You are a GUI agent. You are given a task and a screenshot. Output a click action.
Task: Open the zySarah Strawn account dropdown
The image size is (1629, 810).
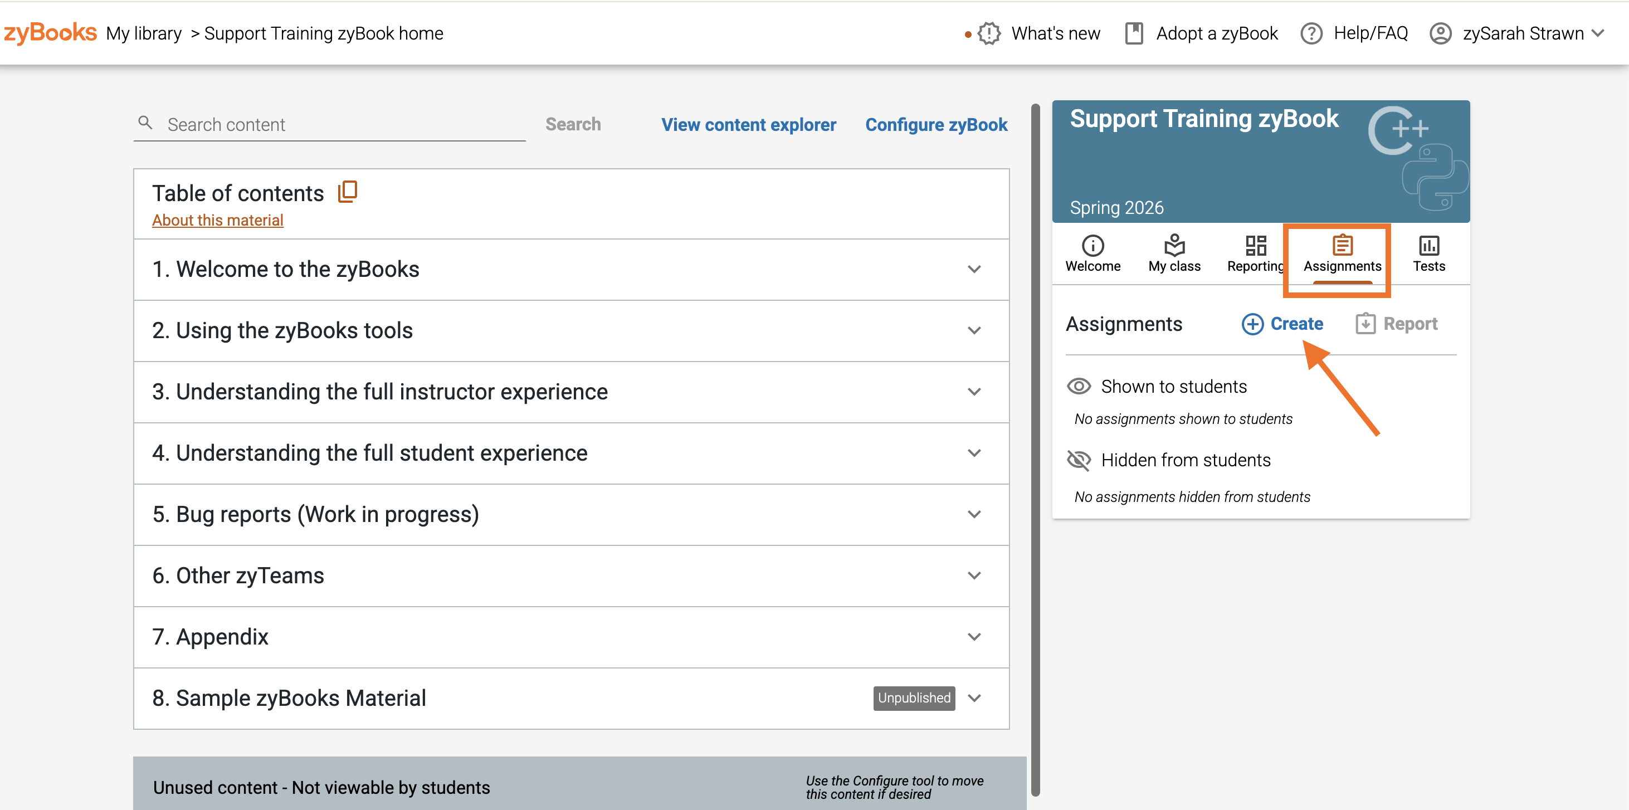coord(1516,33)
